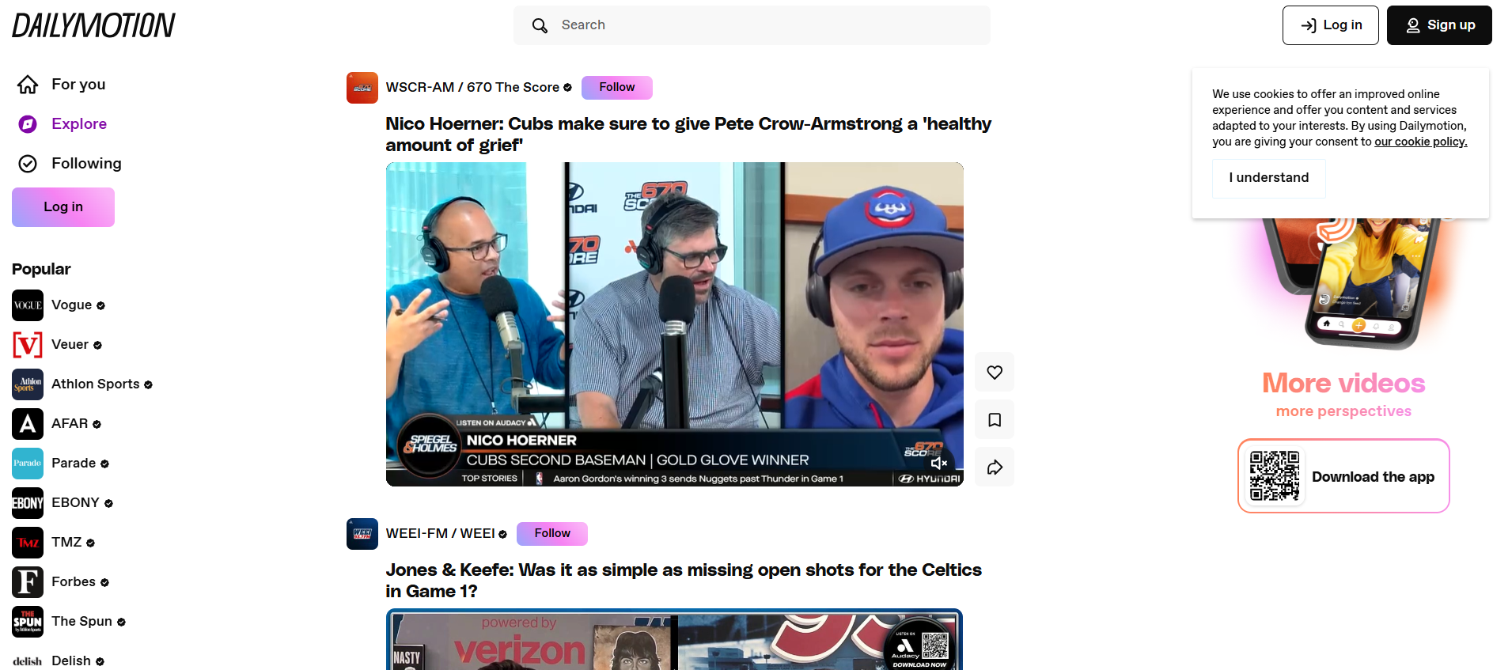This screenshot has width=1493, height=670.
Task: Play the Jones & Keefe video thumbnail
Action: [674, 640]
